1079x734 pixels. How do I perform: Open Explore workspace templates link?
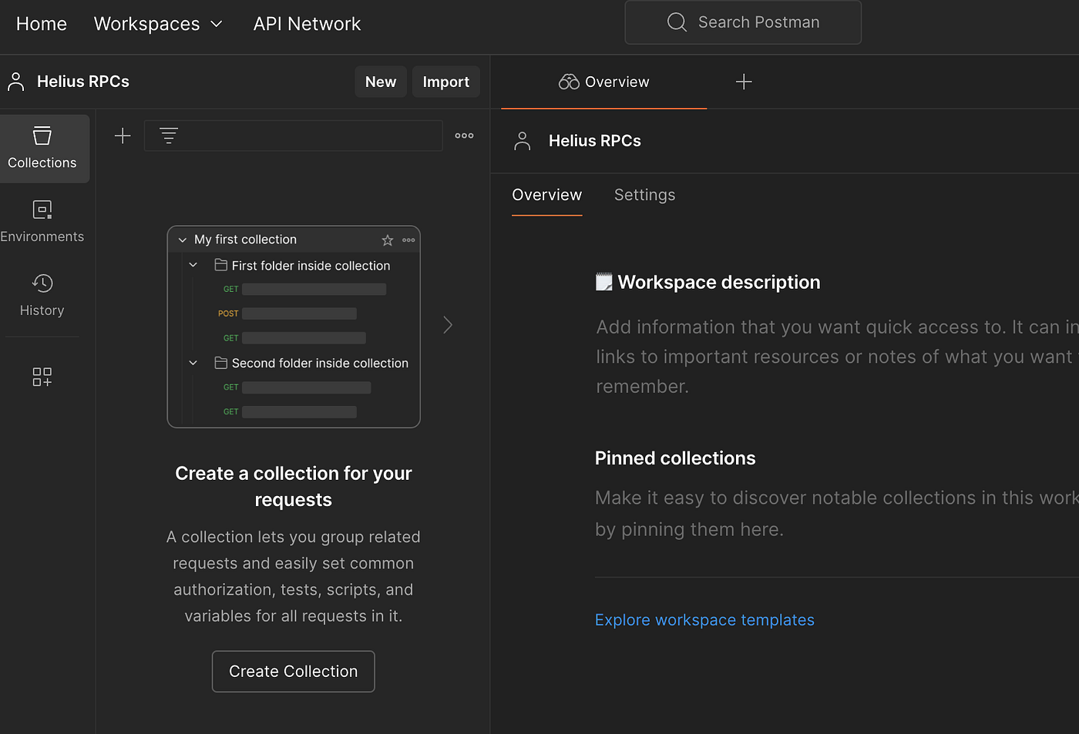(704, 620)
